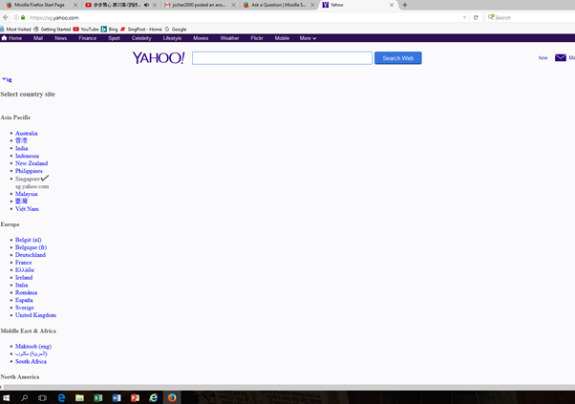Close the Mozilla Firefox Start Page tab
The image size is (575, 404).
(x=75, y=5)
